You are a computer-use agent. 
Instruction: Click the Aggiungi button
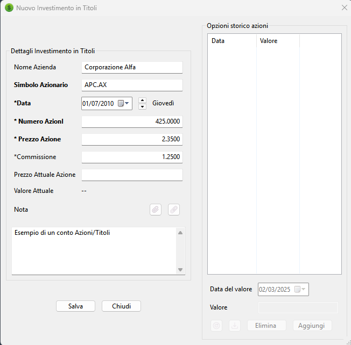[x=312, y=326]
